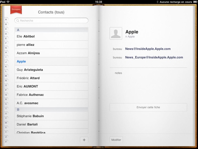The width and height of the screenshot is (198, 149).
Task: Tap the B section header
Action: click(51, 109)
